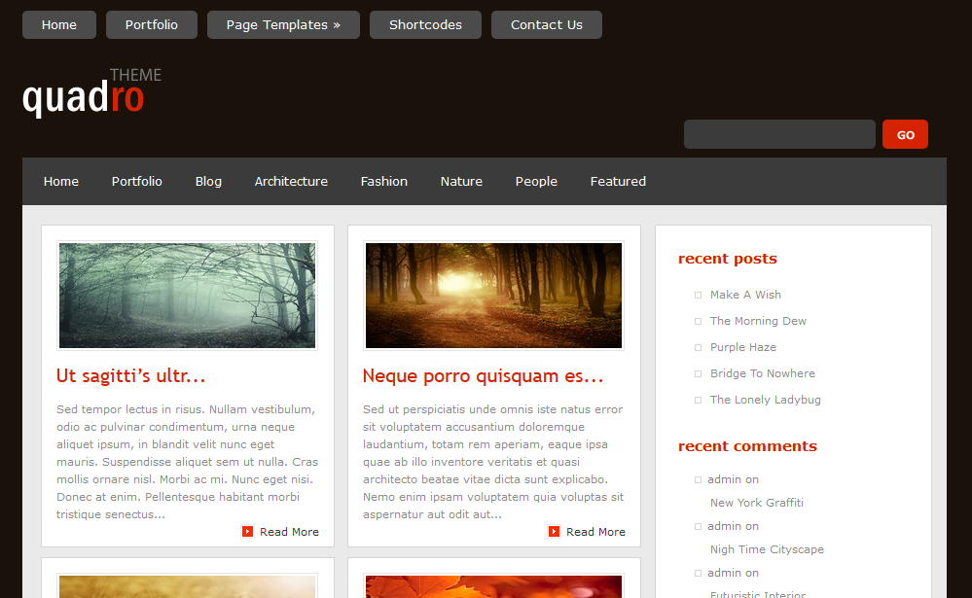Open the recent post The Morning Dew
The image size is (972, 598).
tap(758, 321)
